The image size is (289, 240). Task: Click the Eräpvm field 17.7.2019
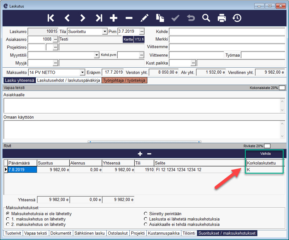coord(113,72)
